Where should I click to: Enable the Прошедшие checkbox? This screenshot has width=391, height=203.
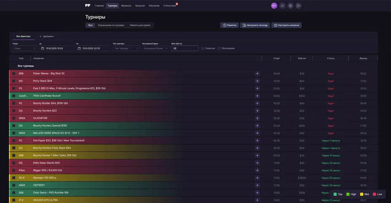[219, 48]
